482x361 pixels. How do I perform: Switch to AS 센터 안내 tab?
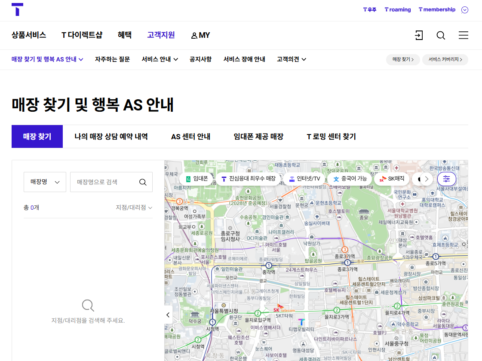point(190,136)
